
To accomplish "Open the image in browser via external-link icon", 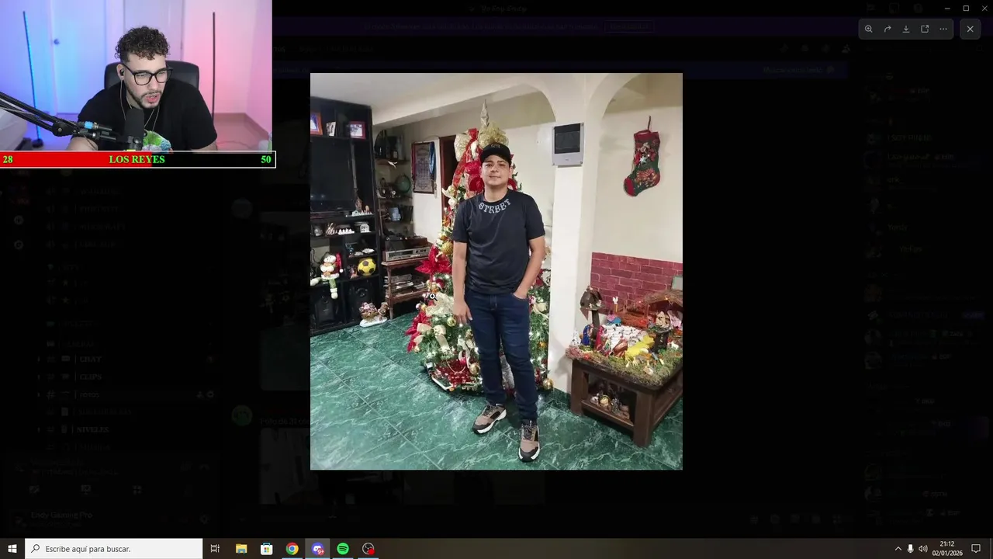I will pos(925,29).
